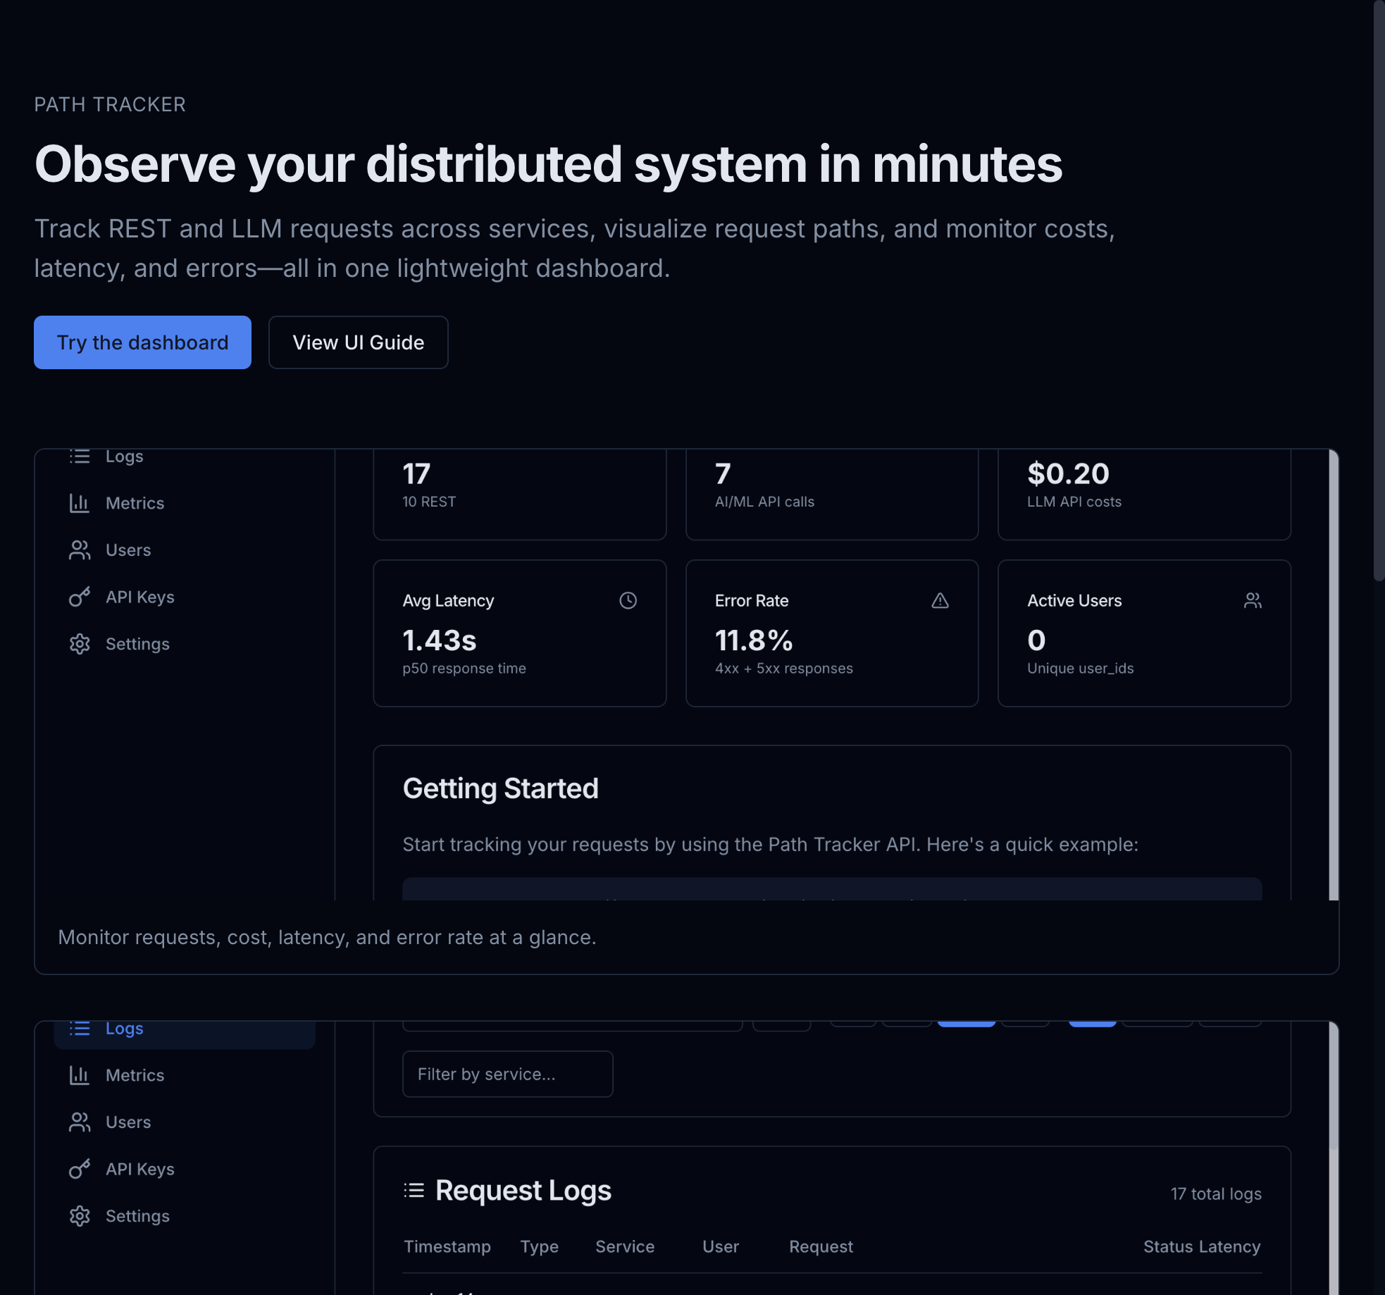This screenshot has height=1295, width=1385.
Task: Select Metrics label in upper preview sidebar
Action: pos(135,503)
